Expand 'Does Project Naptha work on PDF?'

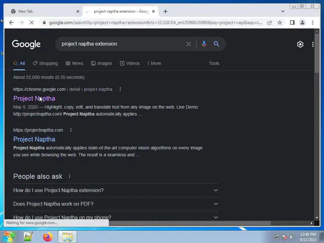tap(116, 204)
